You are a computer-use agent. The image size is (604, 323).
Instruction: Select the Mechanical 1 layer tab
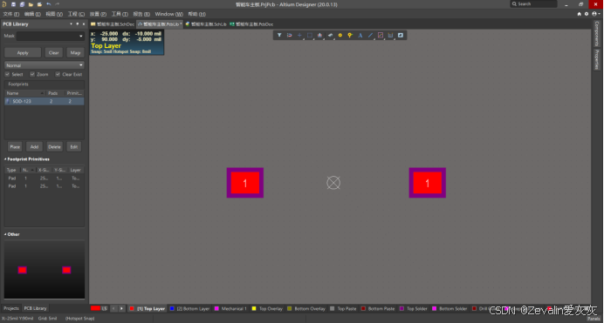pyautogui.click(x=230, y=308)
